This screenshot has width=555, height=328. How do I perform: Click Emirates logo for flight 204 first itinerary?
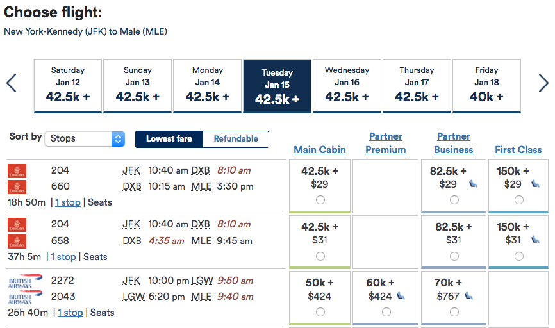click(x=17, y=171)
